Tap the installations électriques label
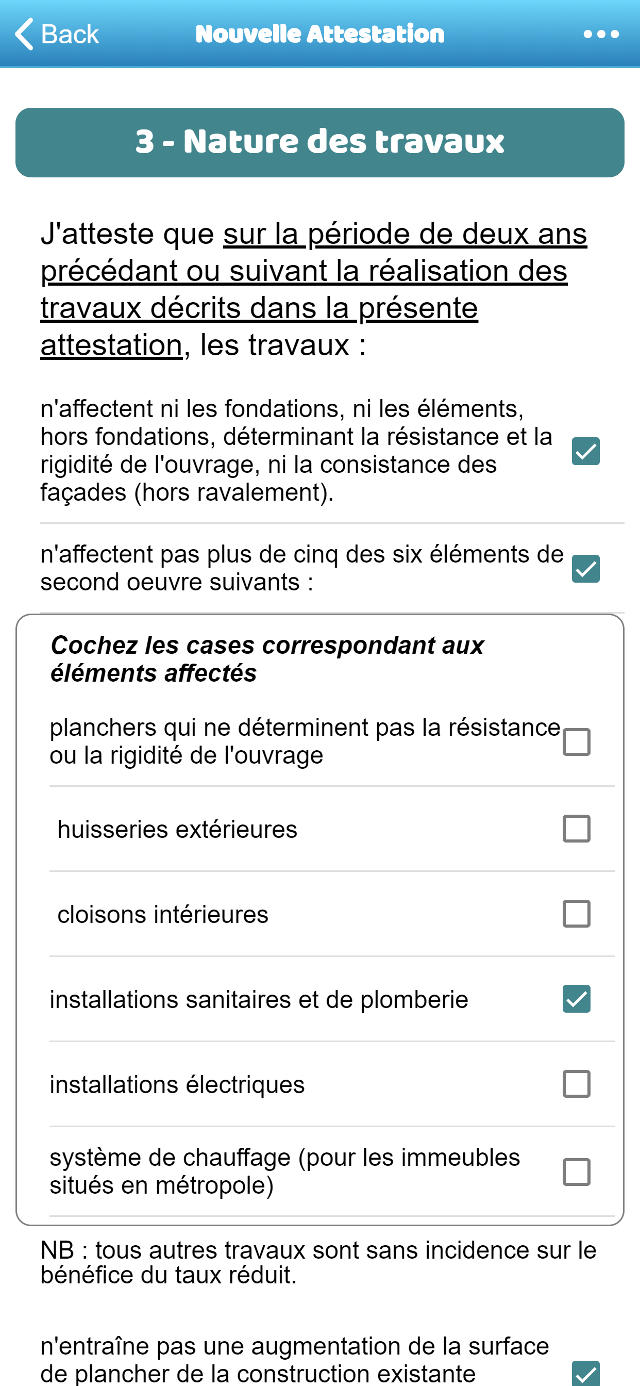The width and height of the screenshot is (640, 1386). (177, 1084)
